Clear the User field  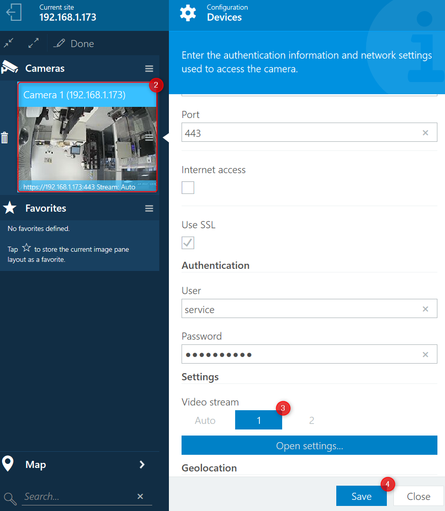tap(425, 309)
